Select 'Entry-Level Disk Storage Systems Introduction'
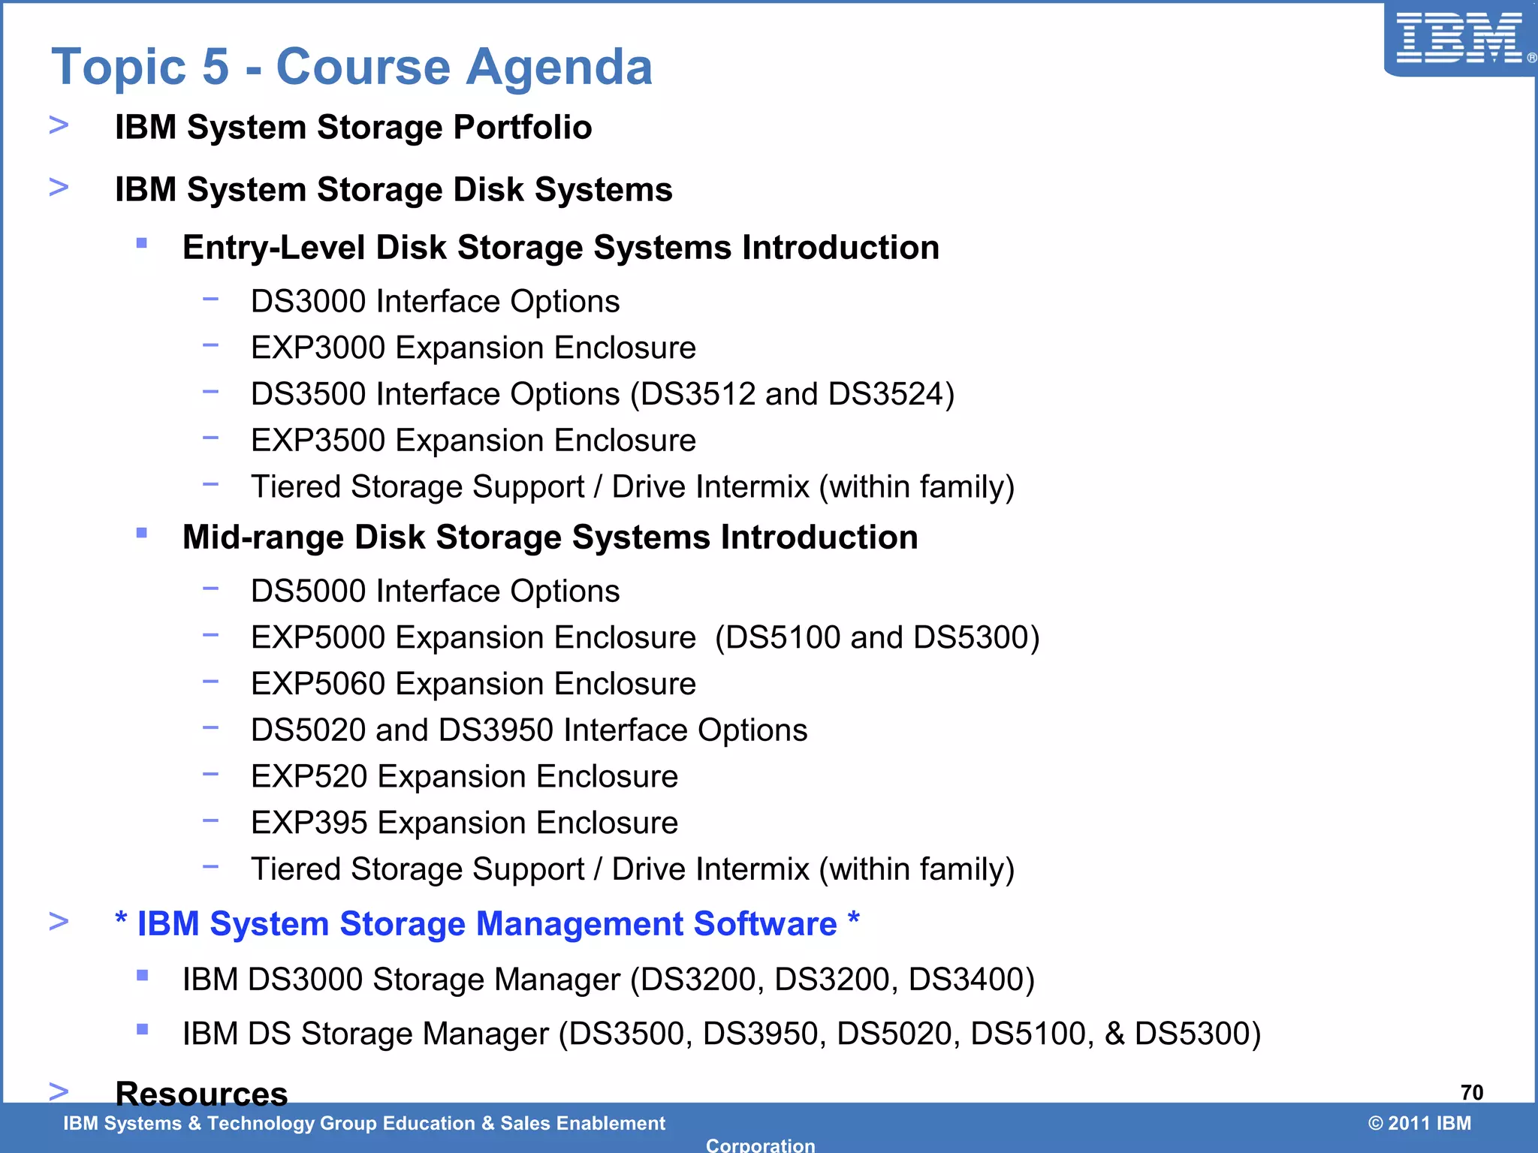The height and width of the screenshot is (1153, 1538). (561, 248)
